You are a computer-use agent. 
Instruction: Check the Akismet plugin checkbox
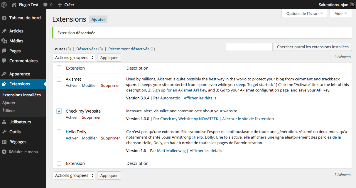click(x=59, y=79)
